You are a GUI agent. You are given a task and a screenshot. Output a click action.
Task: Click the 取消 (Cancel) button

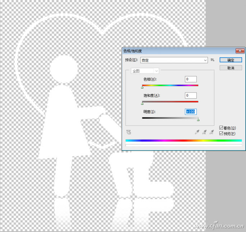click(231, 68)
